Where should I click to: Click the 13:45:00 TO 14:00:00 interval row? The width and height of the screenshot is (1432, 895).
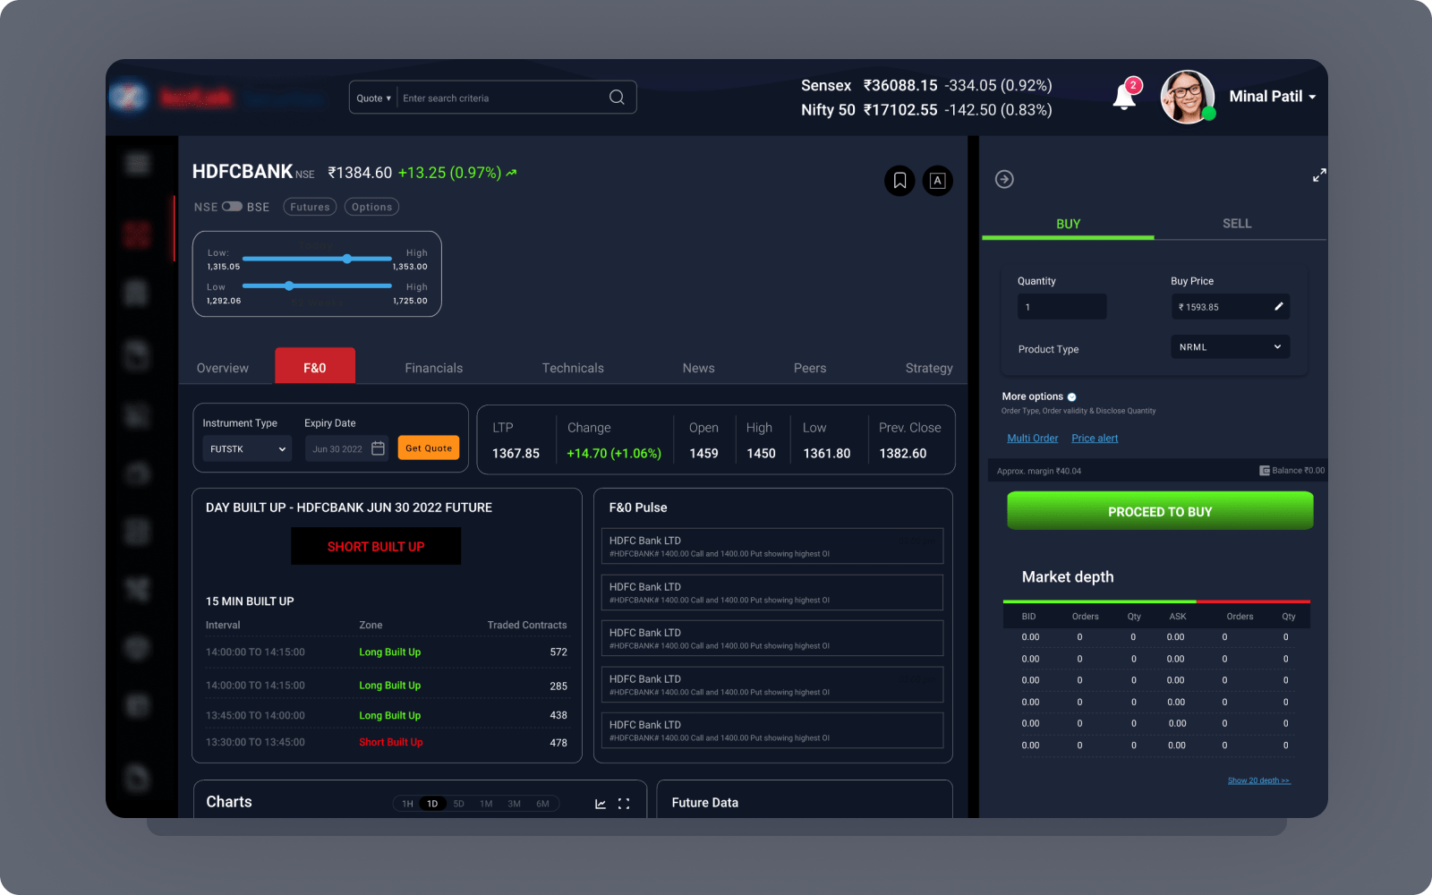[x=387, y=715]
